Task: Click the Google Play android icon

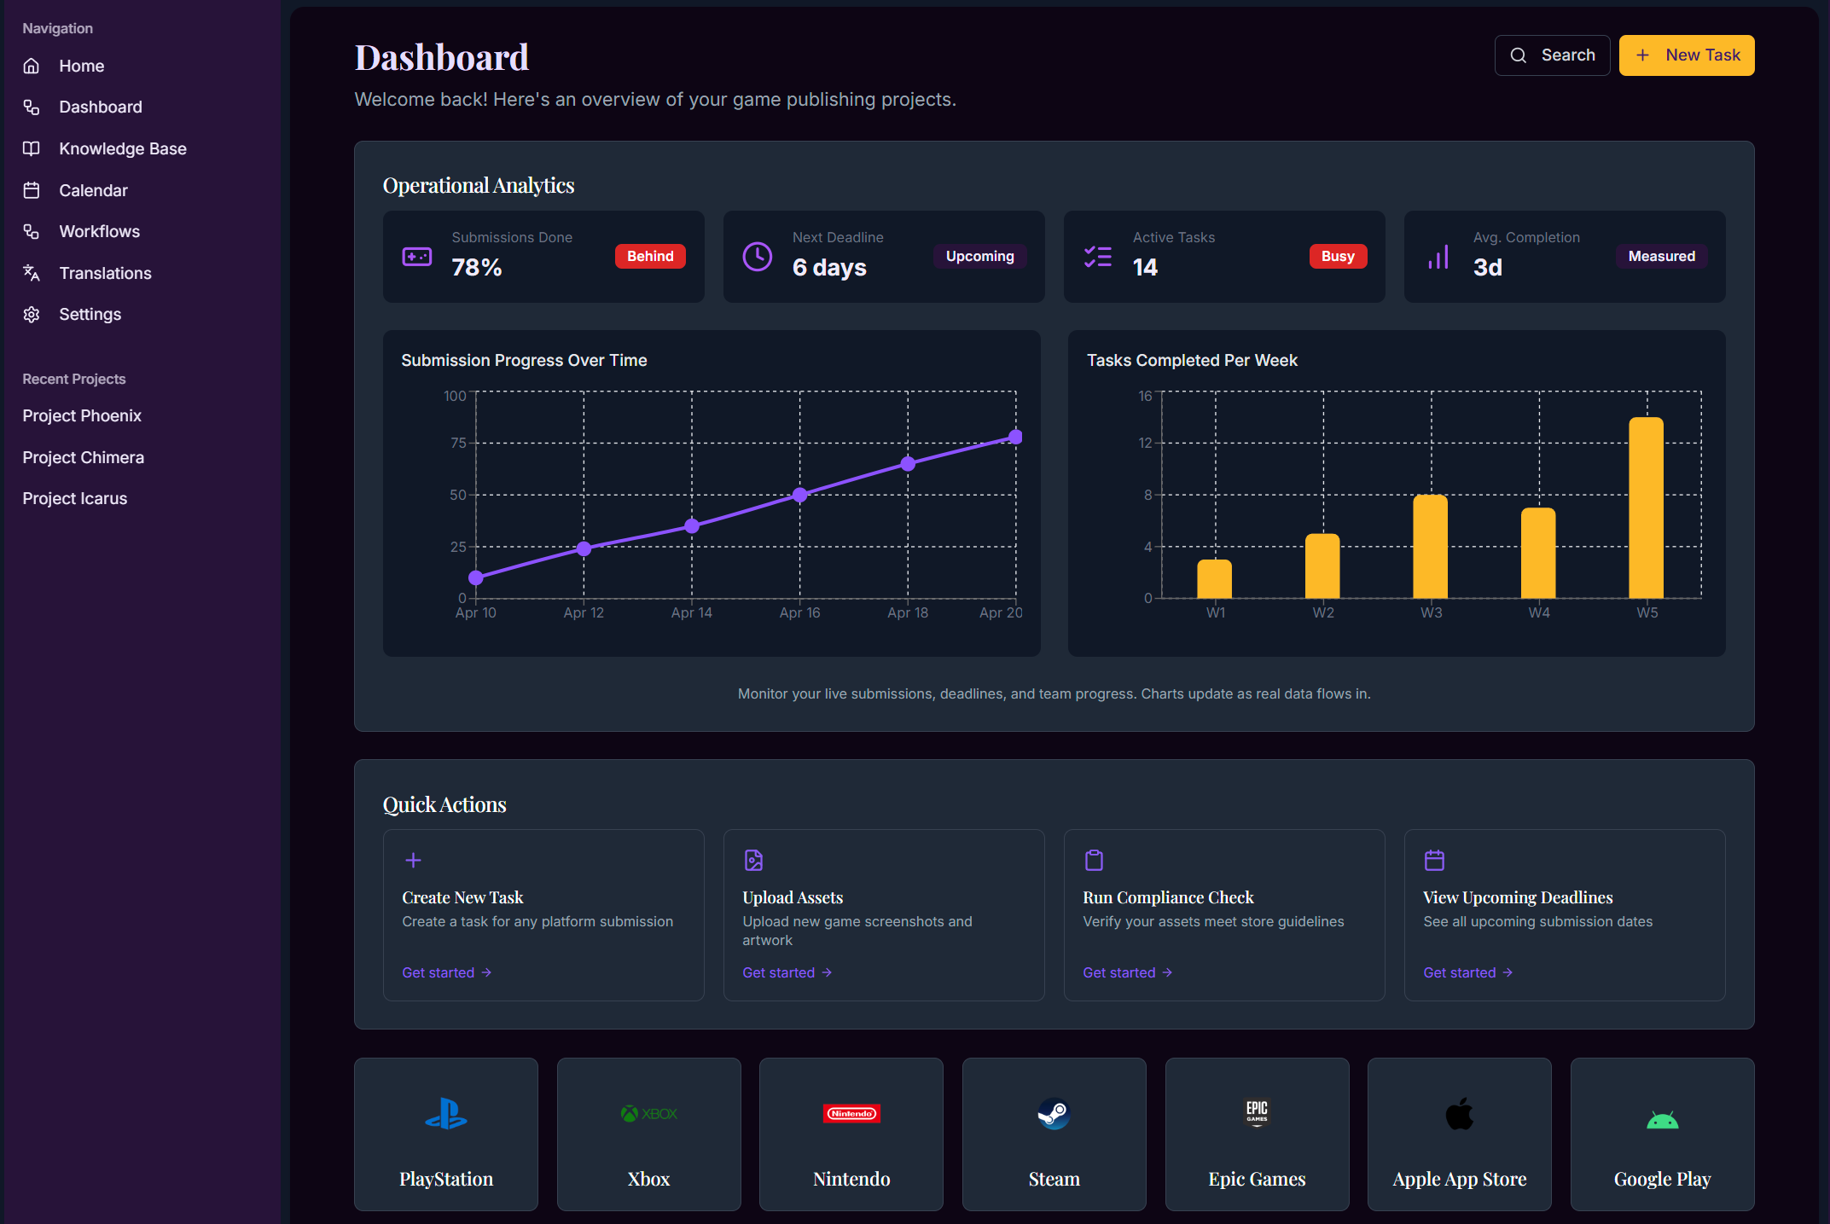Action: tap(1662, 1119)
